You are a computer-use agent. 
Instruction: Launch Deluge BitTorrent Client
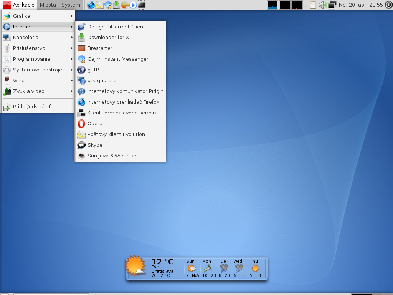click(116, 27)
